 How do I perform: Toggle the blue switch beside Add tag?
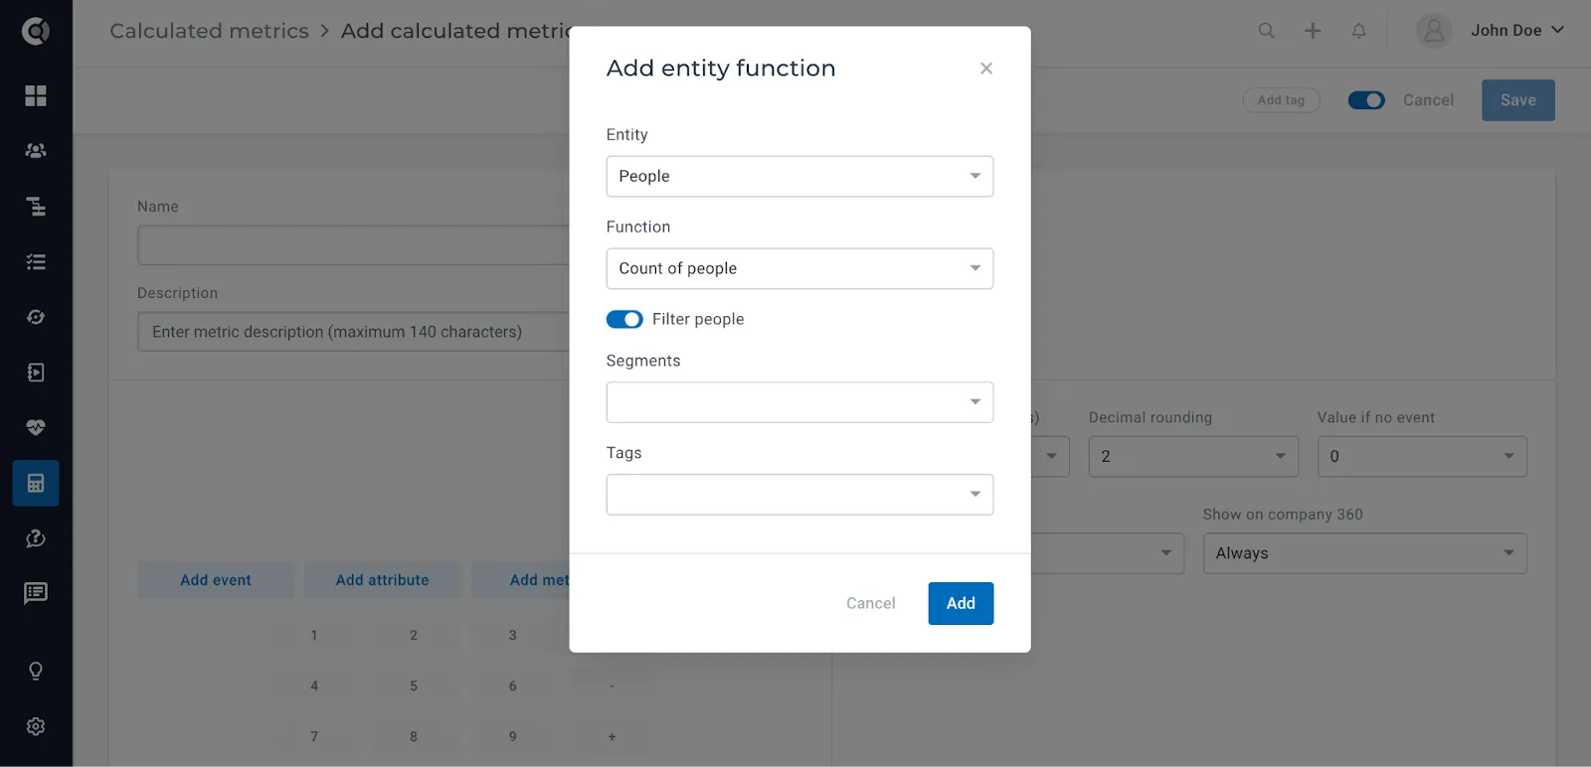1366,100
